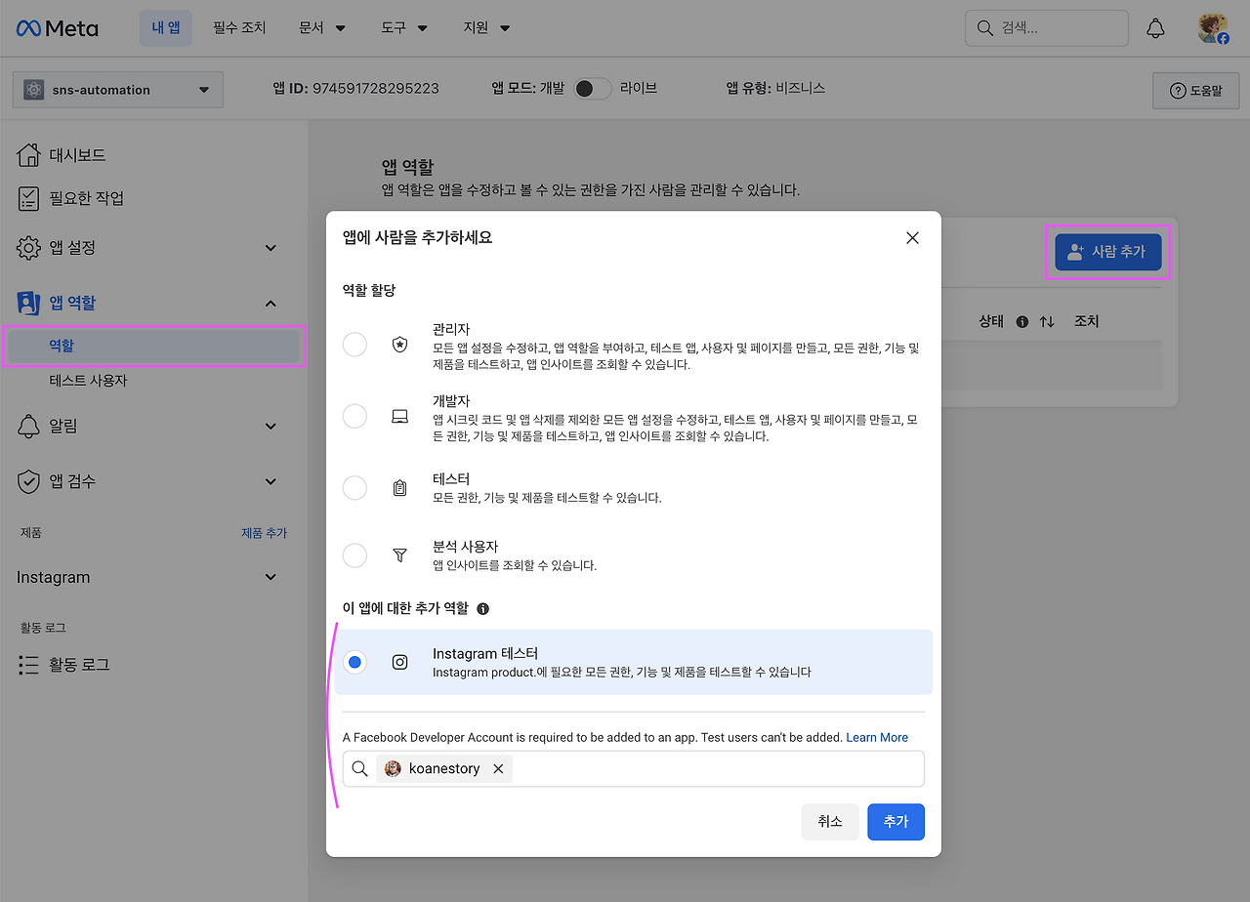Open the 도구 dropdown menu
Image resolution: width=1250 pixels, height=902 pixels.
click(x=404, y=28)
